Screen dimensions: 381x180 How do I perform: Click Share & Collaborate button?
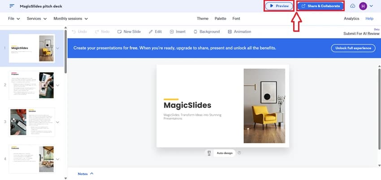[x=321, y=6]
